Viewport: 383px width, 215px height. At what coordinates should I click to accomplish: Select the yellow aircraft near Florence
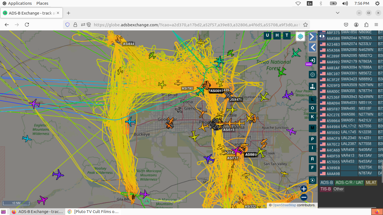[284, 174]
